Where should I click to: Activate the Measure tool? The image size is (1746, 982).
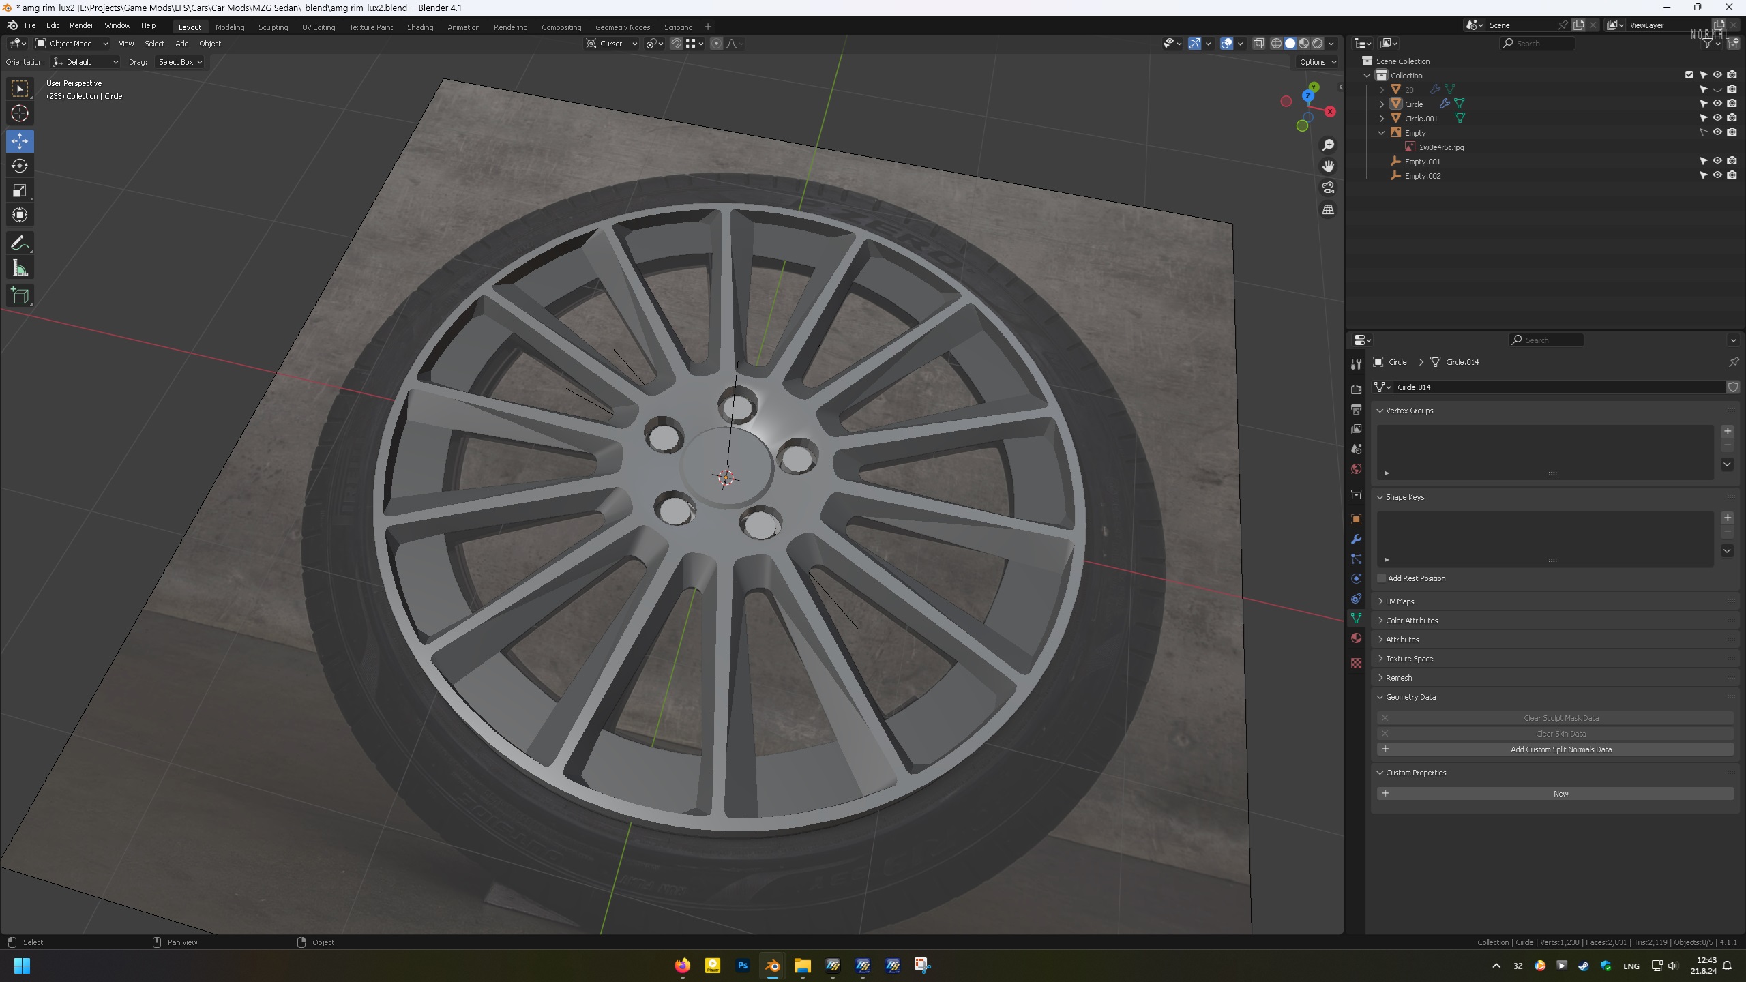20,269
